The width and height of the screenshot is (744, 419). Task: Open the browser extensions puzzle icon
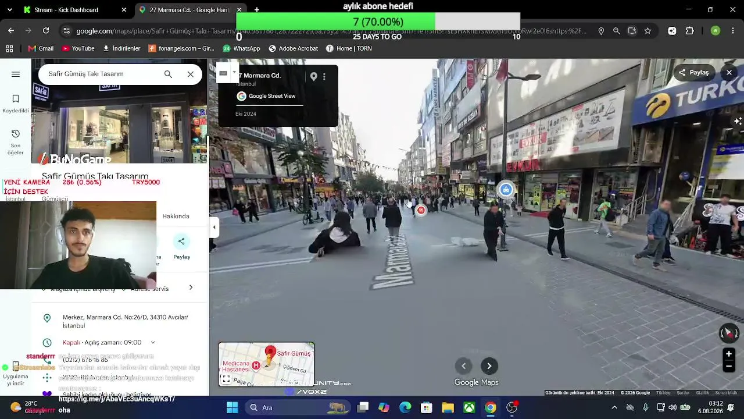point(690,31)
